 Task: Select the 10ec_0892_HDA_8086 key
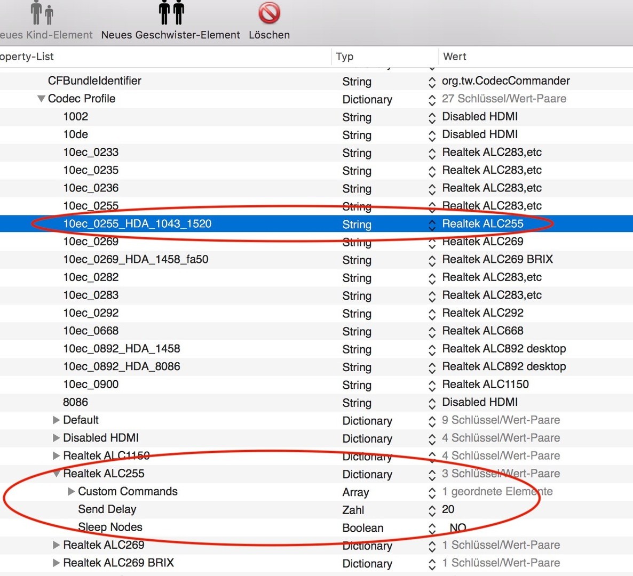122,366
